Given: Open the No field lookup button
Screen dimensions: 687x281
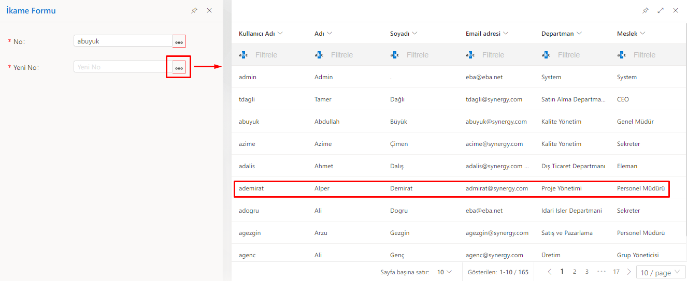Looking at the screenshot, I should 179,41.
